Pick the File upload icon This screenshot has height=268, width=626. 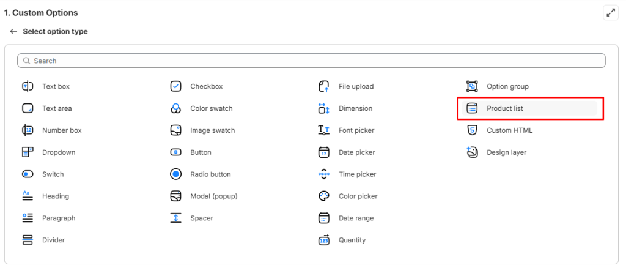(x=324, y=86)
